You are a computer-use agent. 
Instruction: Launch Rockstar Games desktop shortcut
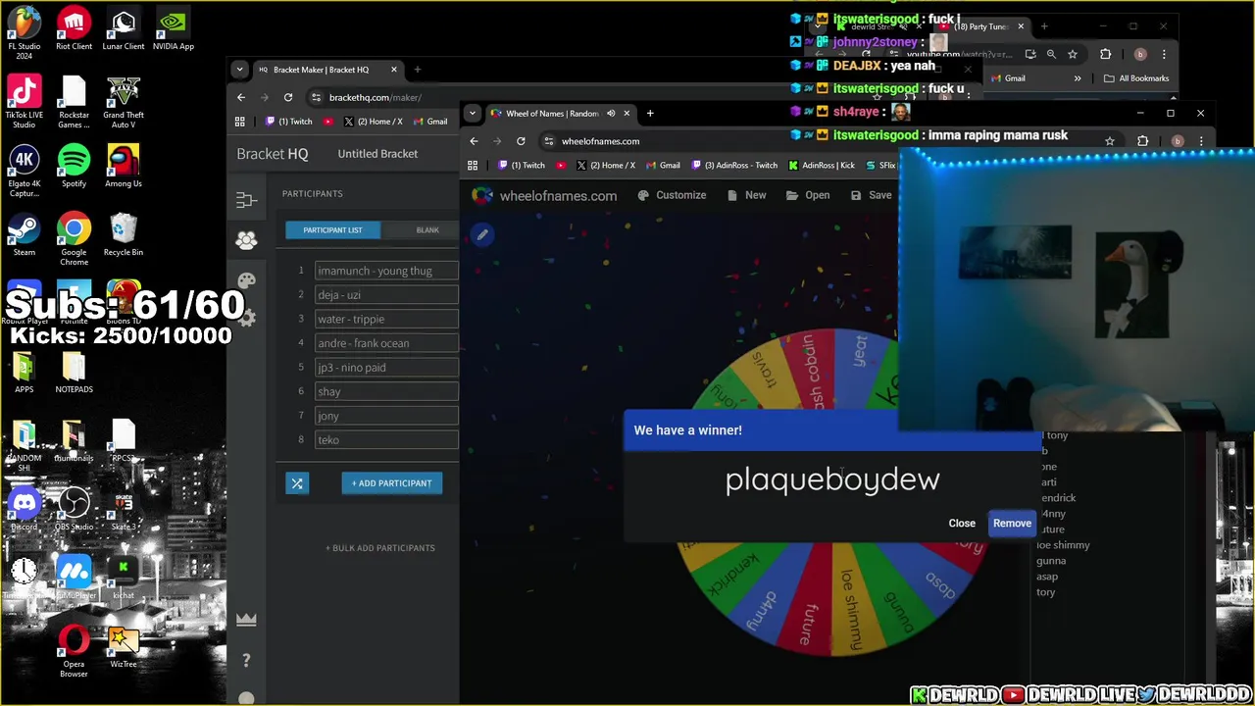click(74, 102)
